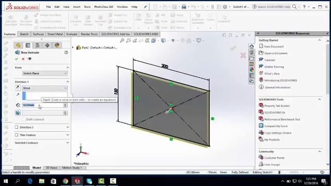Switch to the Evaluate ribbon tab
This screenshot has width=331, height=186.
pos(72,34)
